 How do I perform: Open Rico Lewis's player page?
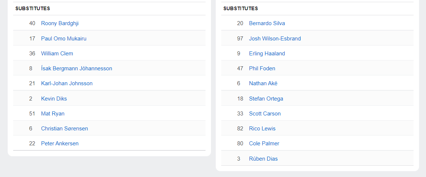click(x=262, y=129)
